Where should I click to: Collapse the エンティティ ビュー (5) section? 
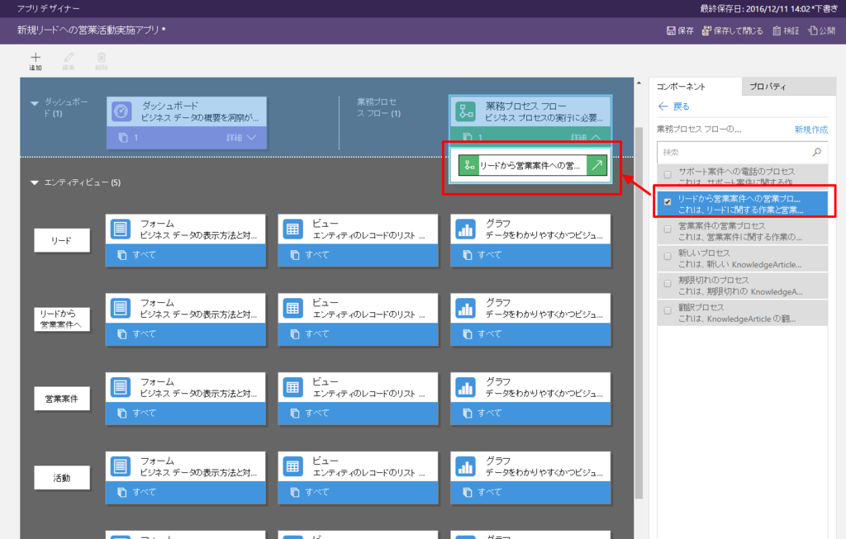tap(35, 182)
